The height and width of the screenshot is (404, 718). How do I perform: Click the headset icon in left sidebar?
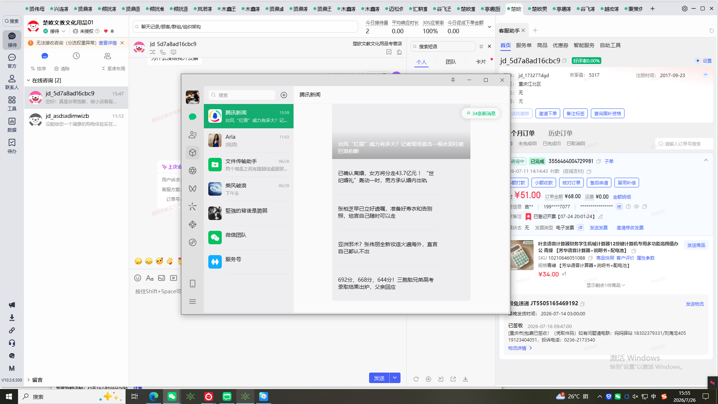(x=12, y=343)
